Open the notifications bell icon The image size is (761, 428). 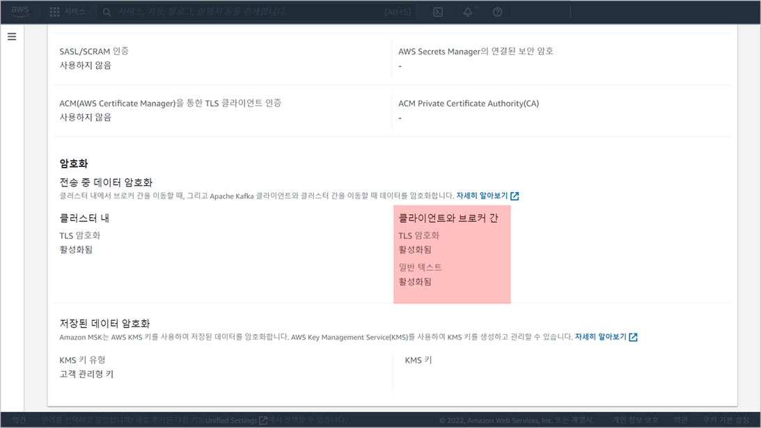click(467, 12)
